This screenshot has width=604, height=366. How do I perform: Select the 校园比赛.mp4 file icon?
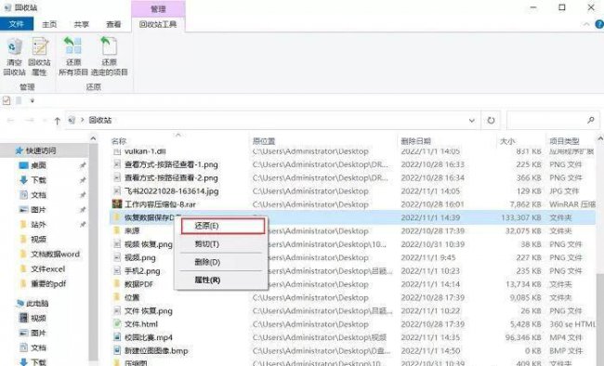click(117, 337)
